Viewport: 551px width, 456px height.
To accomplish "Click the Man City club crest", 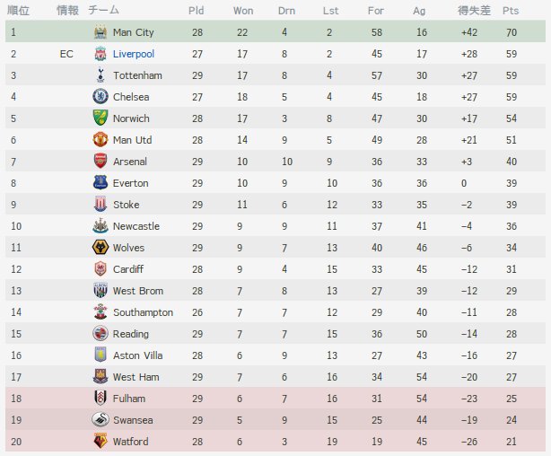I will (x=101, y=32).
